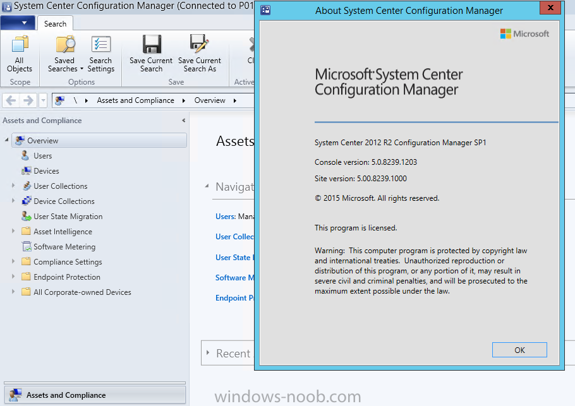
Task: Open Search Settings in the ribbon
Action: (101, 54)
